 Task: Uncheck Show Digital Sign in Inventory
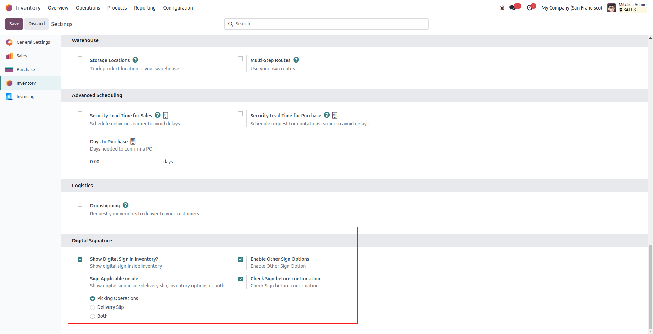(x=80, y=259)
